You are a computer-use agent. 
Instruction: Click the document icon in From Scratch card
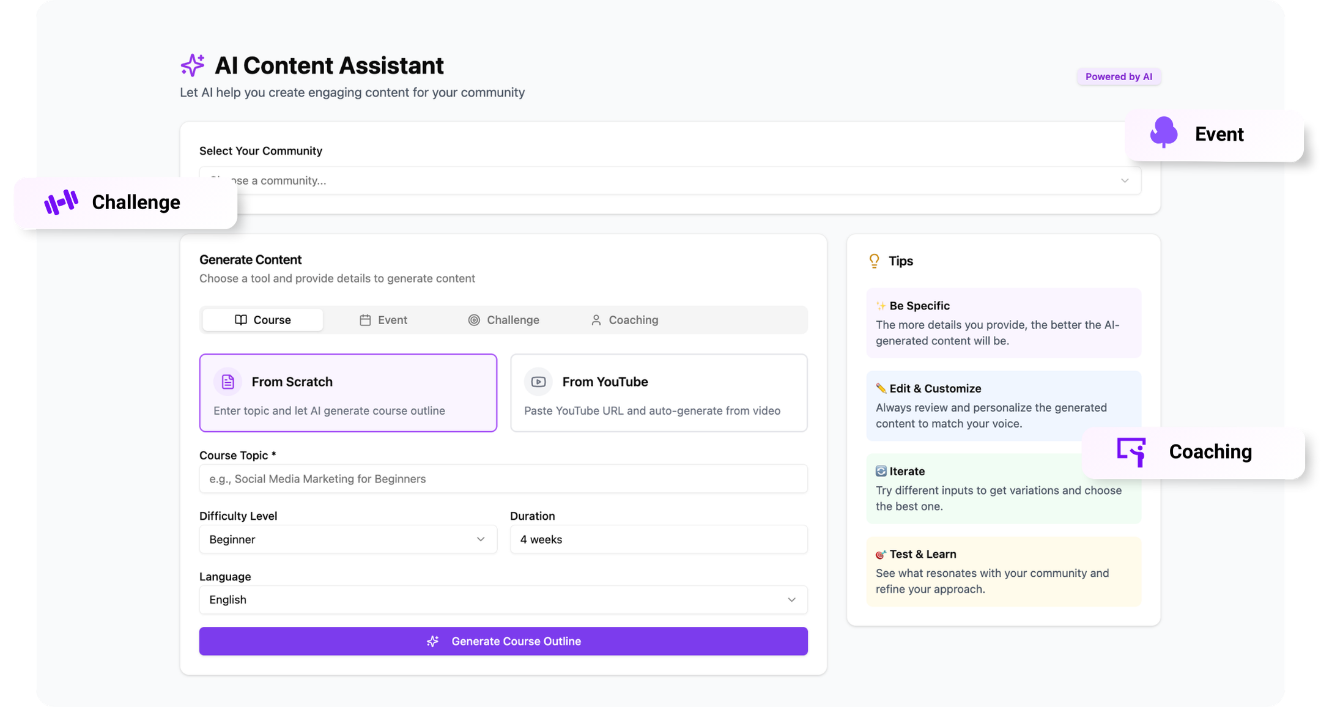[228, 382]
